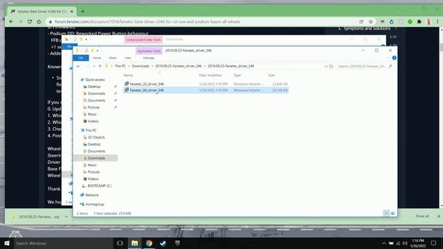The height and width of the screenshot is (249, 443).
Task: Click the Search Windows taskbar box
Action: [62, 243]
